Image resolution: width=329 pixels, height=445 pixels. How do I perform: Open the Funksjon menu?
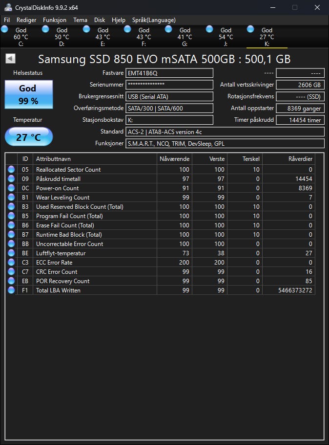coord(54,20)
